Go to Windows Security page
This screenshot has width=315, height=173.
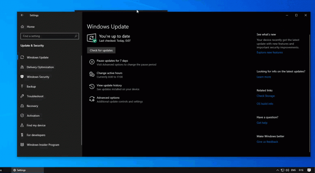click(x=38, y=77)
